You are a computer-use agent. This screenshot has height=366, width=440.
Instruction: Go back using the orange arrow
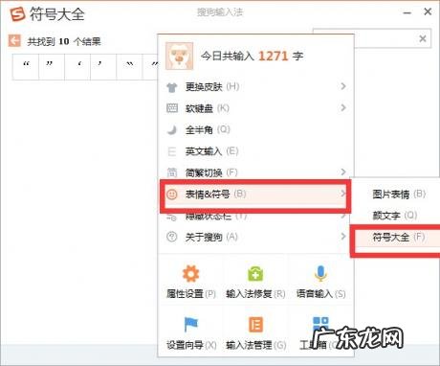click(14, 41)
